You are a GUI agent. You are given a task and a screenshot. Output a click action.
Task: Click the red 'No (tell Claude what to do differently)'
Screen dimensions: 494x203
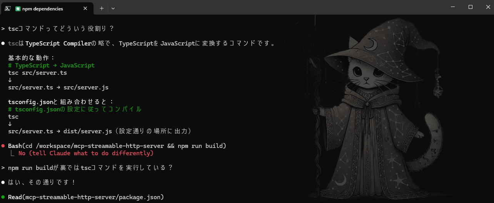(x=86, y=153)
